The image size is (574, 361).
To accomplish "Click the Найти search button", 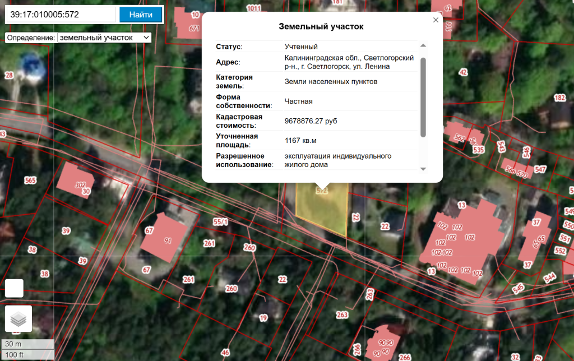I will coord(141,15).
